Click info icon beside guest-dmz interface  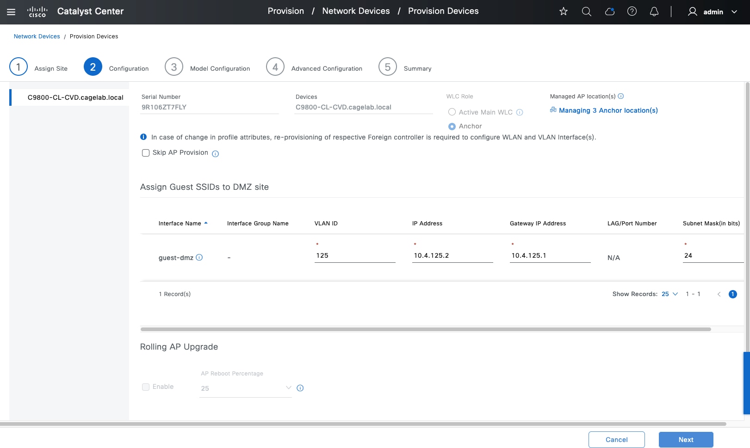coord(199,257)
